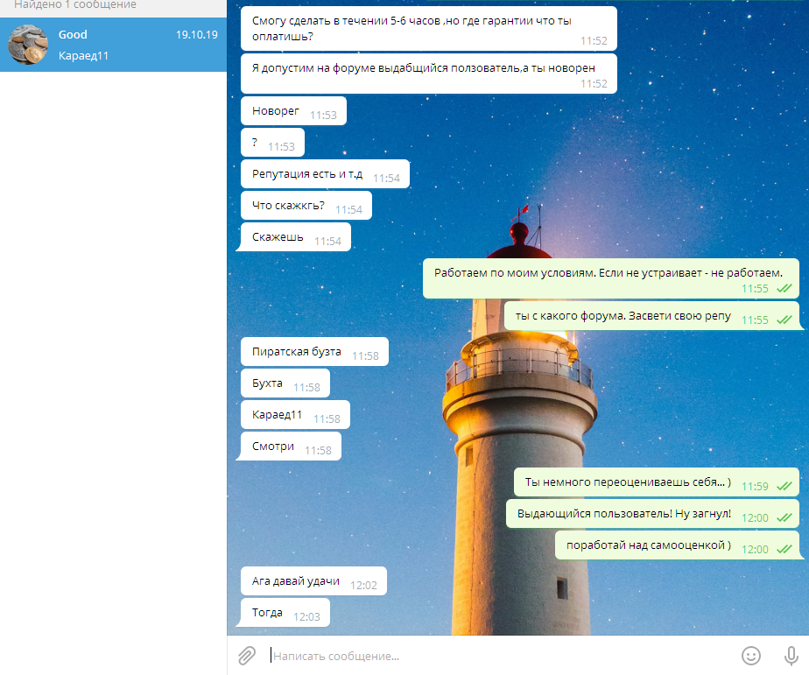The image size is (809, 675).
Task: Click the 'Работаем по моим условиям' message
Action: (610, 278)
